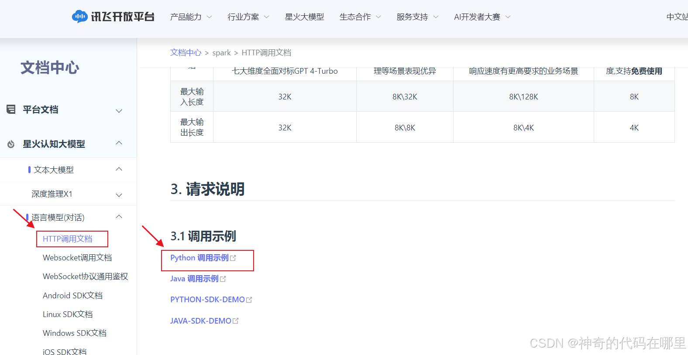Open the 行业方案 dropdown menu
The image size is (688, 355).
248,17
